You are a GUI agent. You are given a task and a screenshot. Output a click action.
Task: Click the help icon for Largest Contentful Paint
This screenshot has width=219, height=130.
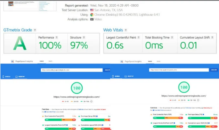pyautogui.click(x=139, y=37)
